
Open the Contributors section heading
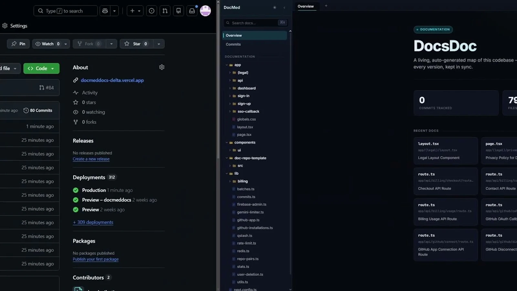[88, 278]
